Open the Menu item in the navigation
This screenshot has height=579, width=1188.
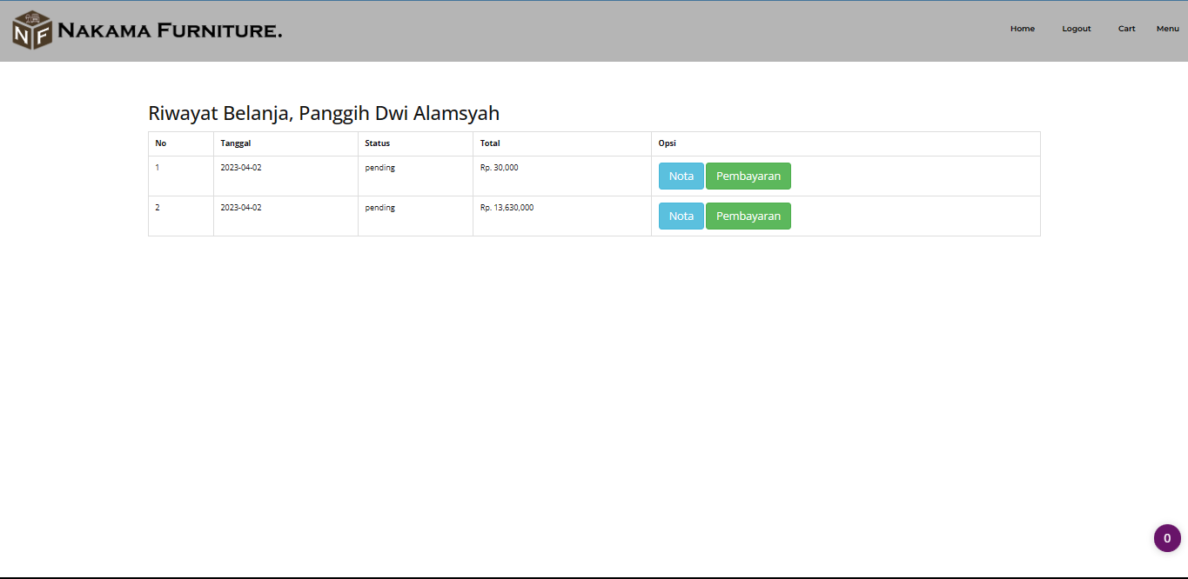click(x=1167, y=29)
